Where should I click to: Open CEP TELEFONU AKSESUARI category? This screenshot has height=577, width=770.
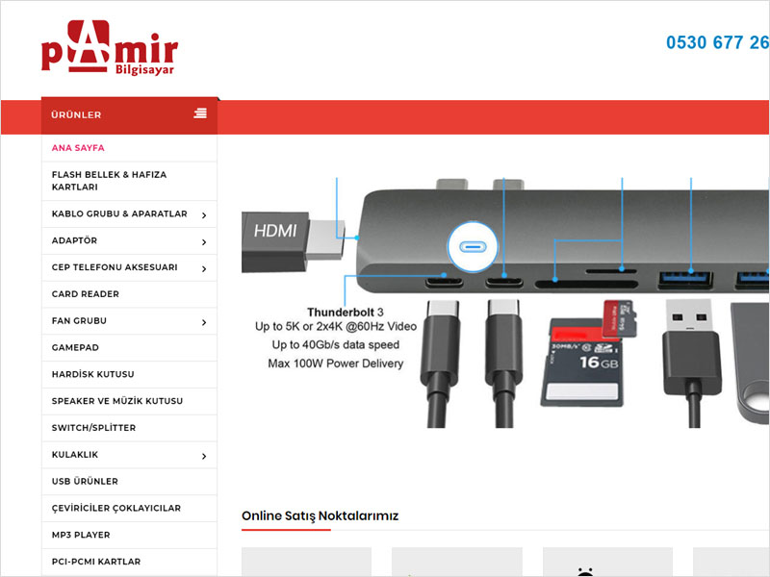tap(115, 267)
